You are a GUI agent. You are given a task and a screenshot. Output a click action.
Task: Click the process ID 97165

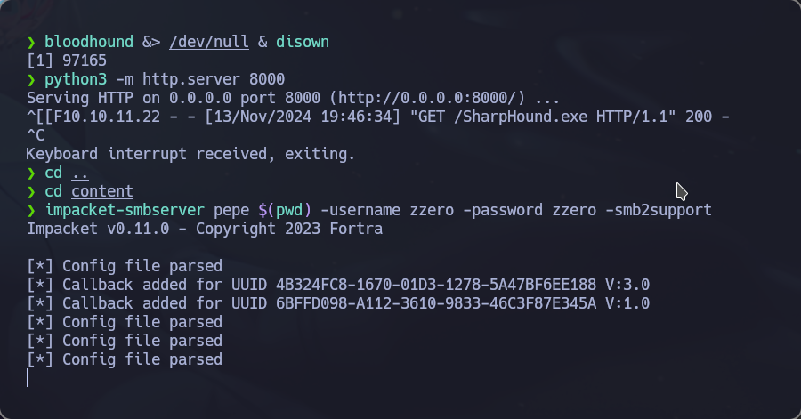pos(85,60)
